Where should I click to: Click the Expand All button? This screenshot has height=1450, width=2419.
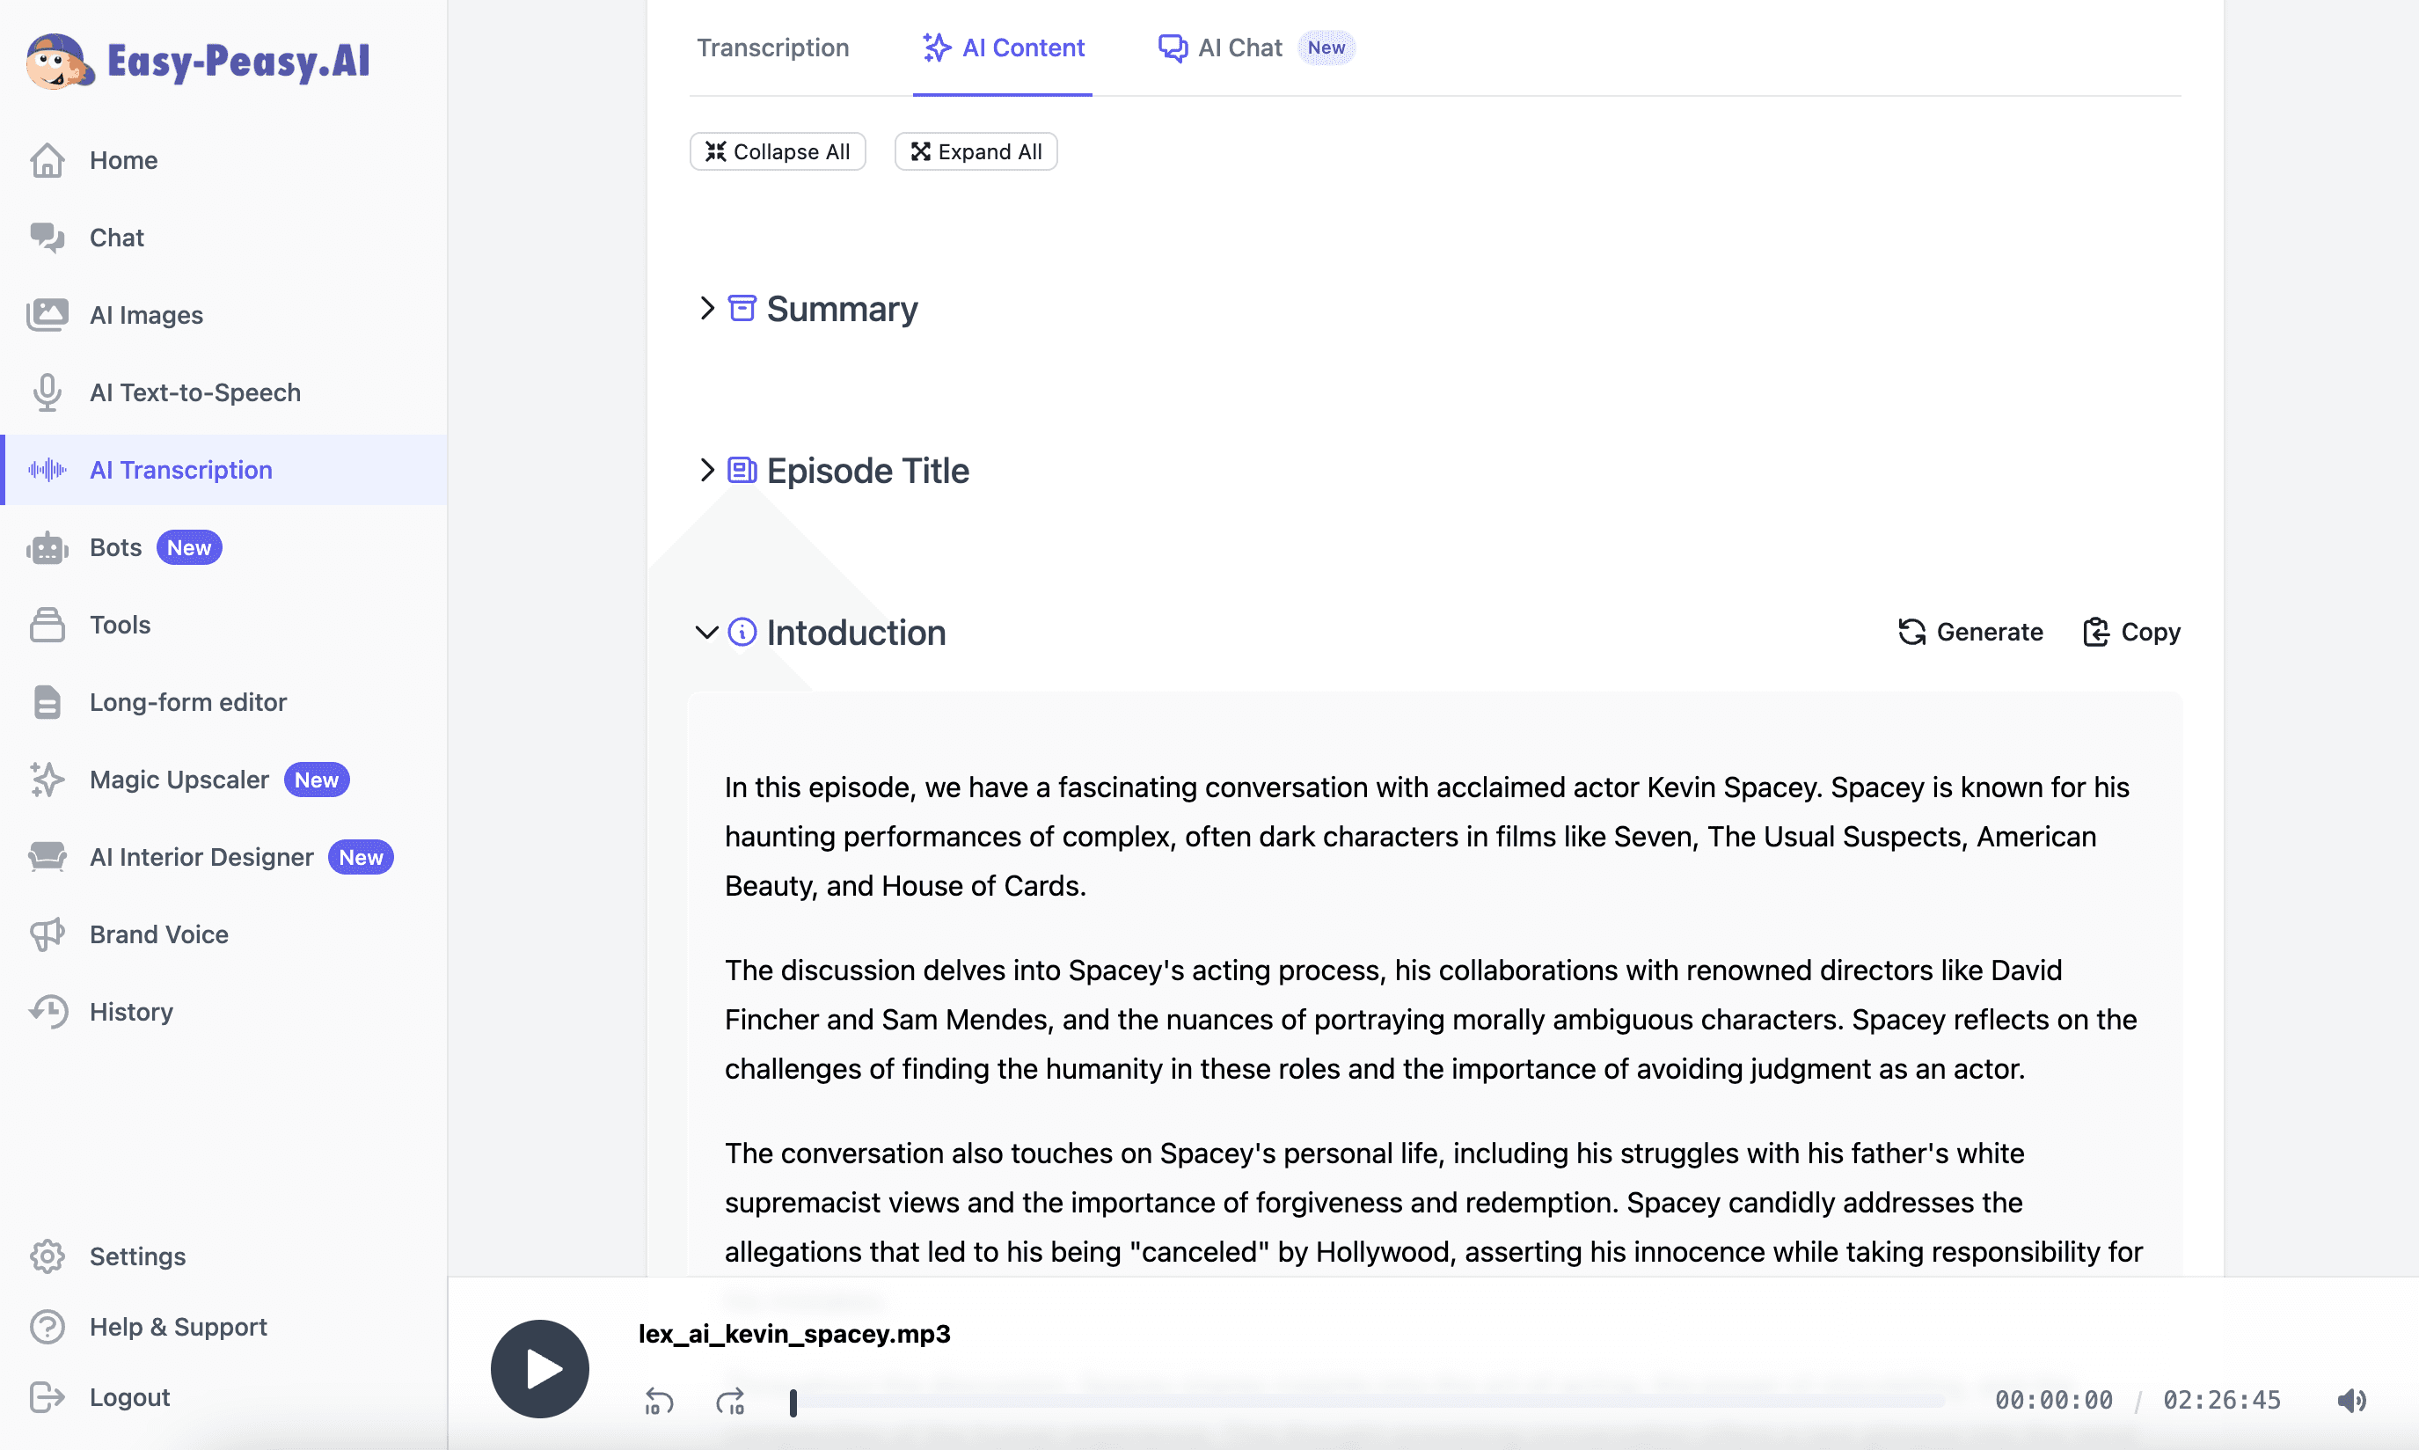click(975, 150)
